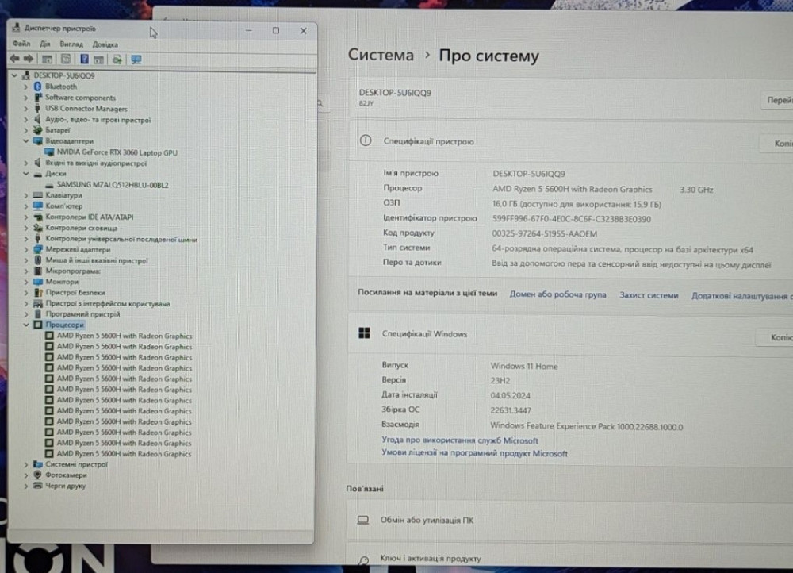793x573 pixels.
Task: Collapse the Процесори category
Action: pyautogui.click(x=26, y=325)
